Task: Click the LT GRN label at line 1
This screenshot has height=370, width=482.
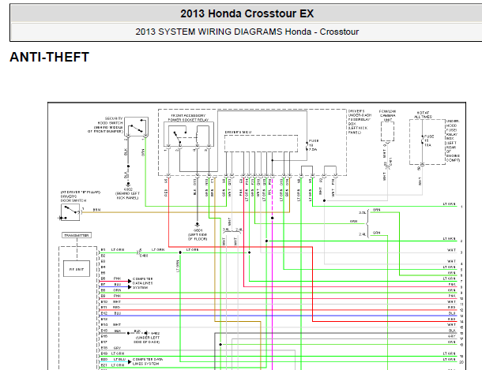Action: (449, 204)
